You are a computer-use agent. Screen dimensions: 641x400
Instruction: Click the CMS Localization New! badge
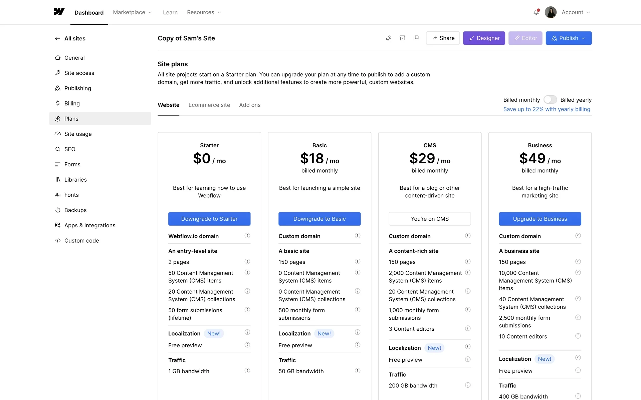tap(434, 348)
